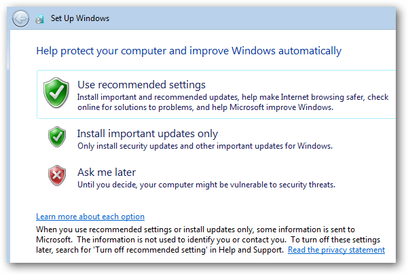Click the Set Up Windows title bar icon
Screen dimensions: 408x275
(40, 19)
